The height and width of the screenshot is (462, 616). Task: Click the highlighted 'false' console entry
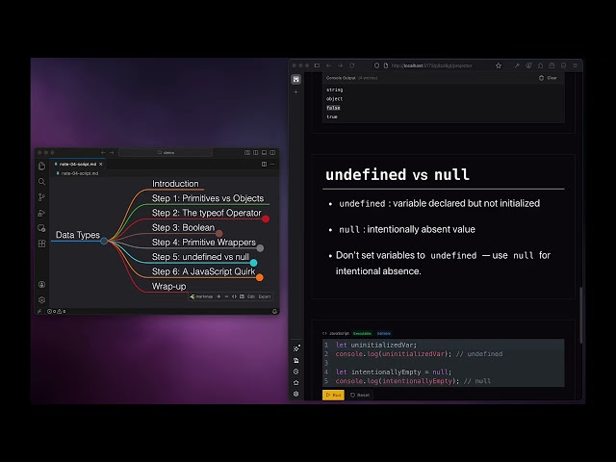[x=333, y=108]
